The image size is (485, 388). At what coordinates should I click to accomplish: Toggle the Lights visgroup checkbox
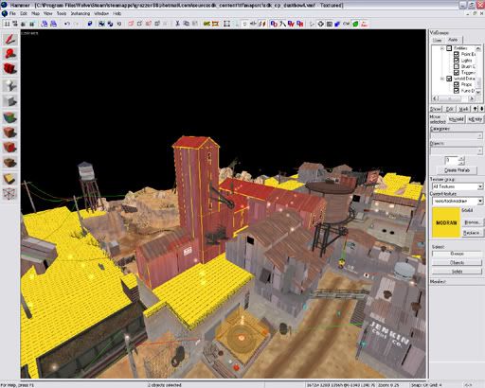click(457, 61)
